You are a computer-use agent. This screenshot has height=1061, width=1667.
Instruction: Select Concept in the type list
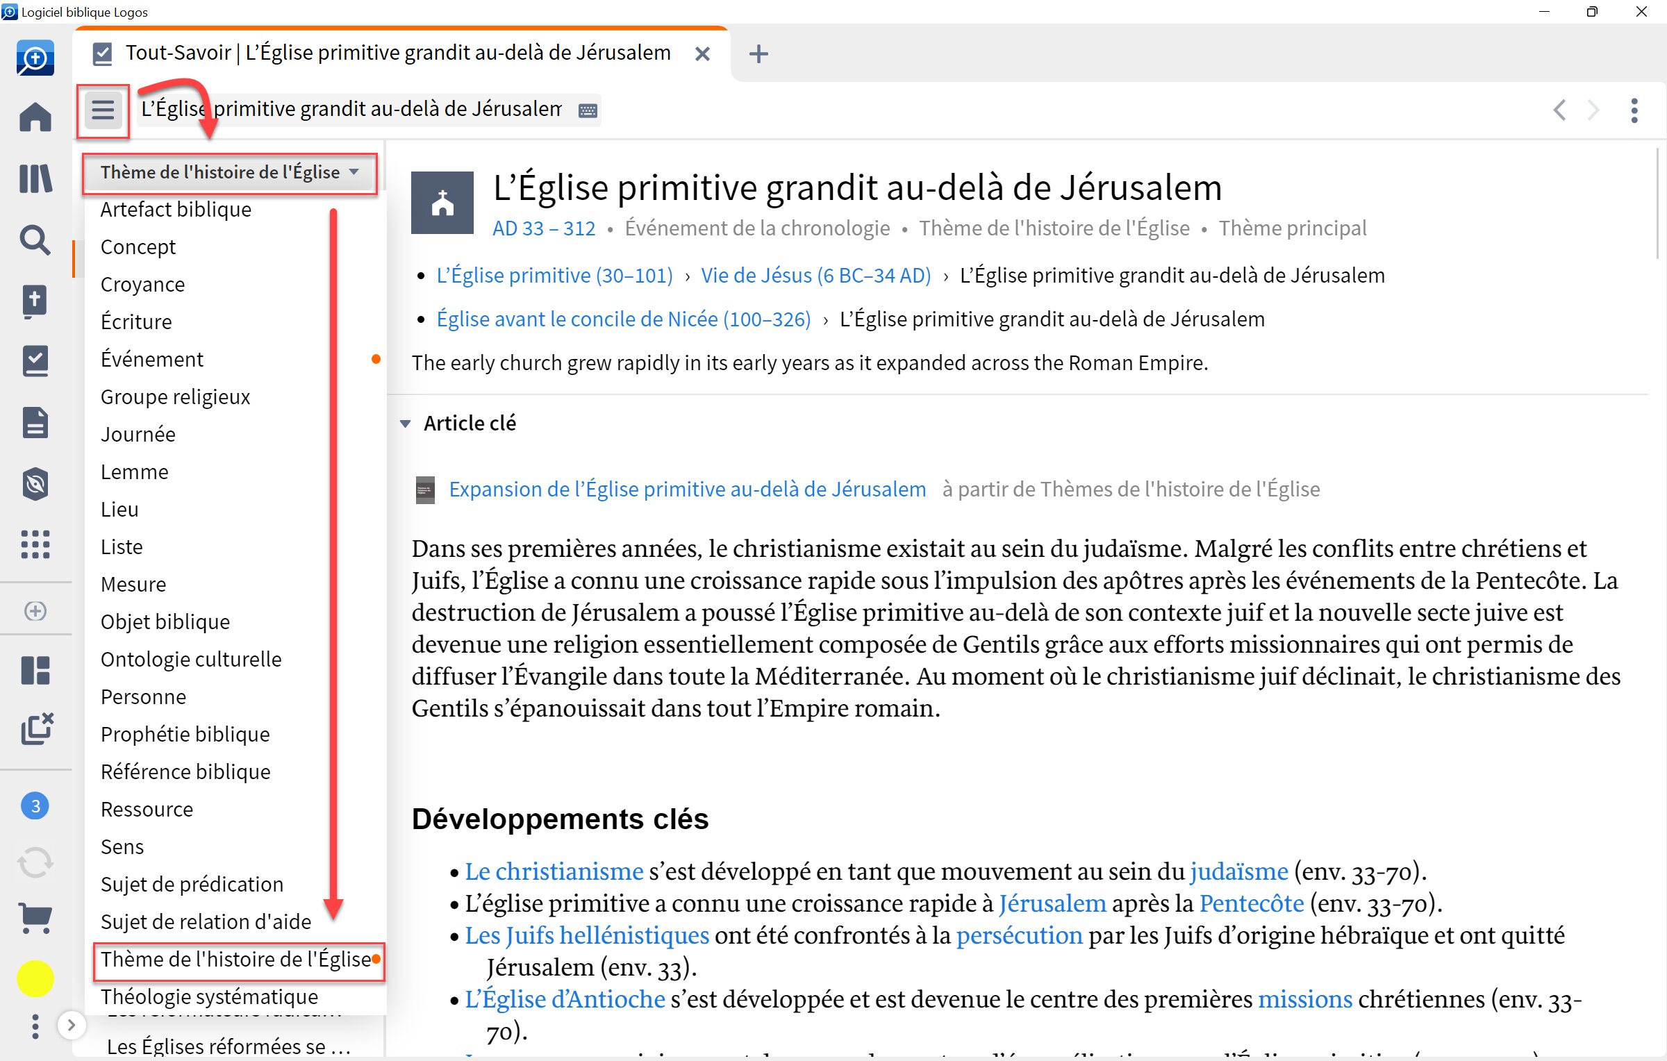pyautogui.click(x=138, y=247)
